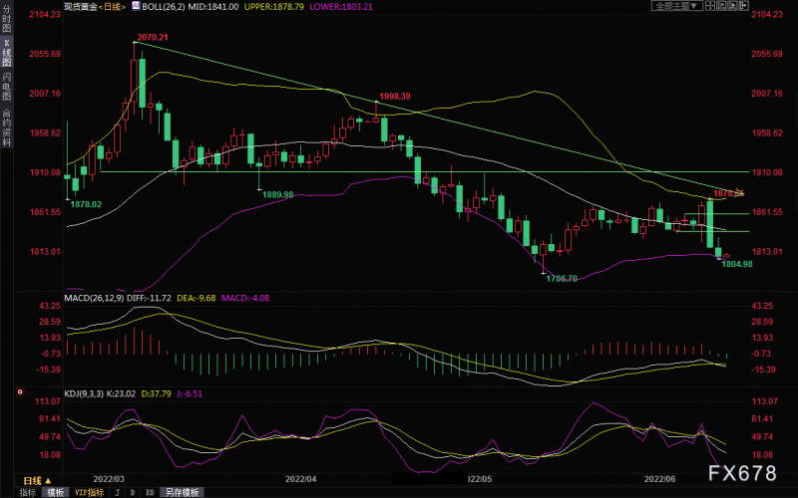The width and height of the screenshot is (798, 498).
Task: Click the MACD(26,12,9) indicator label
Action: pos(94,298)
